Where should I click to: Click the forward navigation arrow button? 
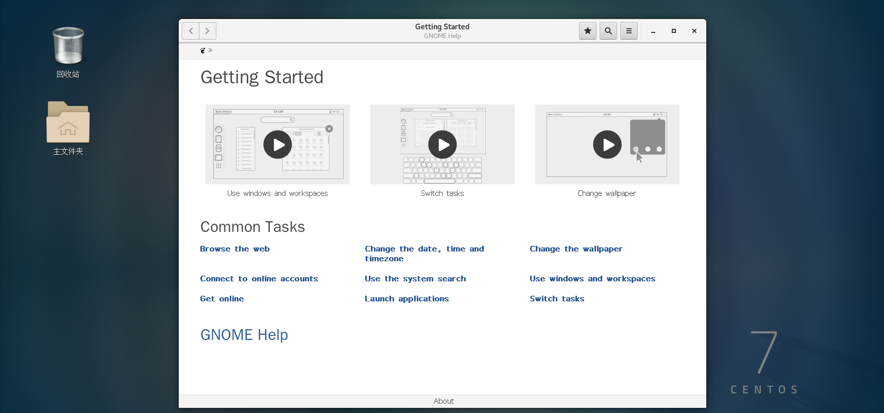click(x=208, y=31)
